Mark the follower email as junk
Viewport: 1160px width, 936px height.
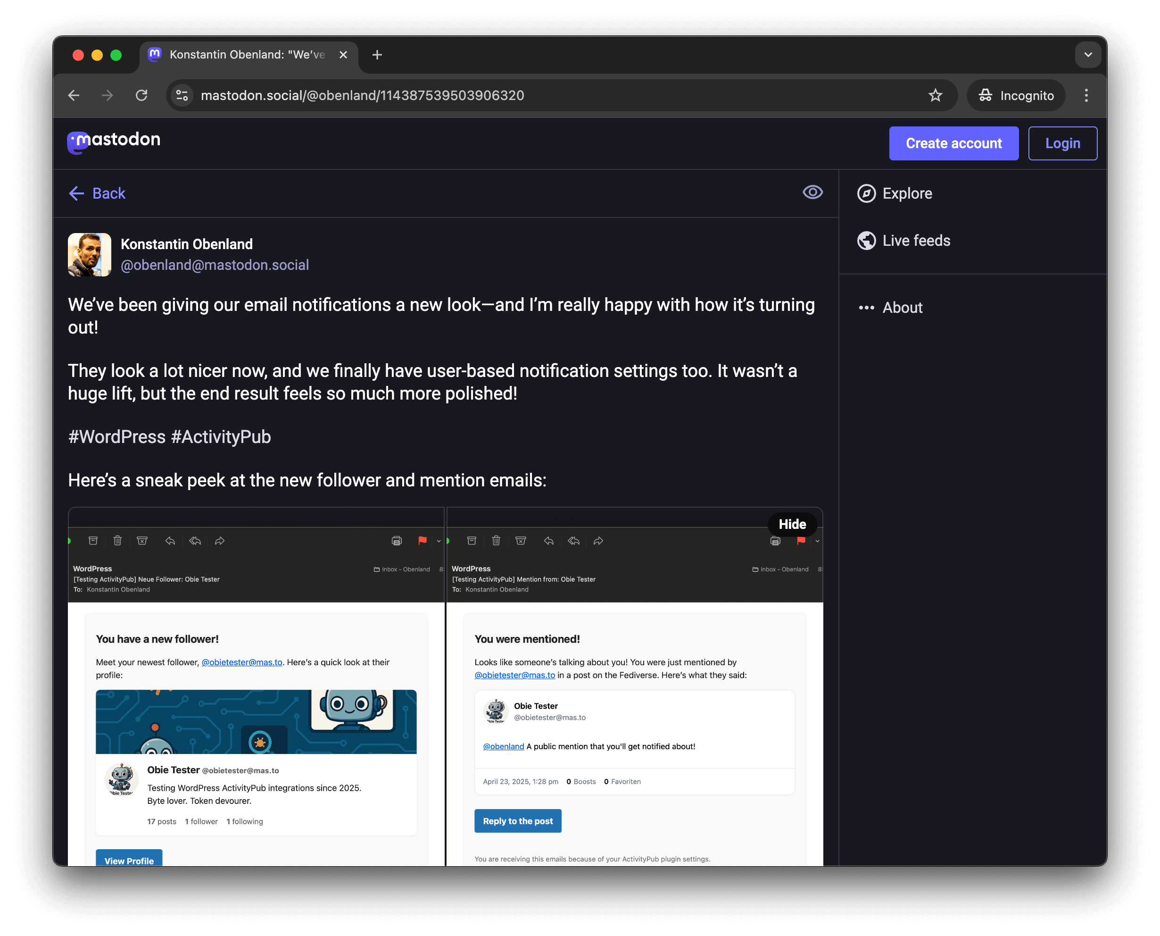(142, 541)
